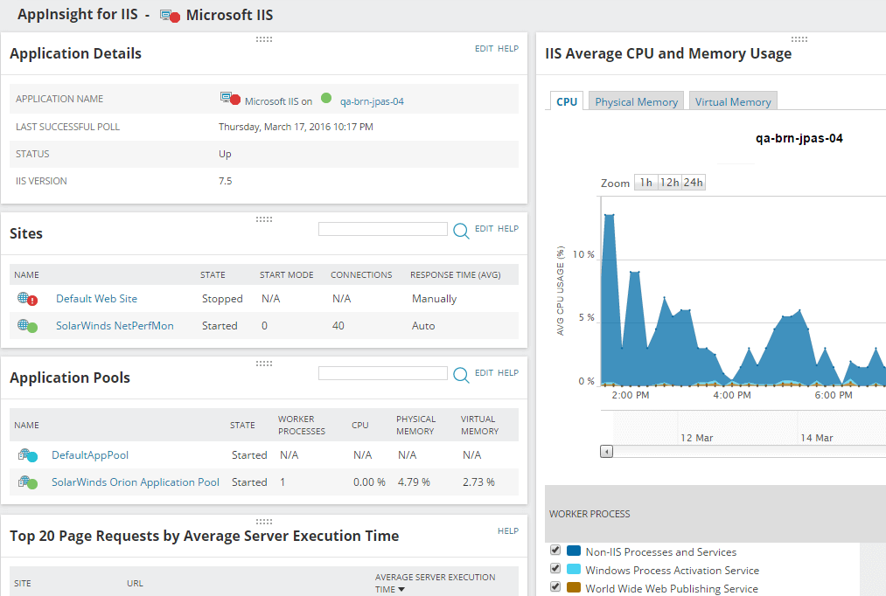Screen dimensions: 886x596
Task: Click the SolarWinds NetPerfMon site status icon
Action: point(27,326)
